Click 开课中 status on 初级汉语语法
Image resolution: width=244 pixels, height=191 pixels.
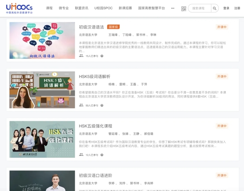222,27
